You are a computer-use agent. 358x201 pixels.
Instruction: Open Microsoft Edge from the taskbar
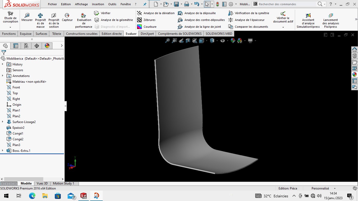[x=32, y=196]
